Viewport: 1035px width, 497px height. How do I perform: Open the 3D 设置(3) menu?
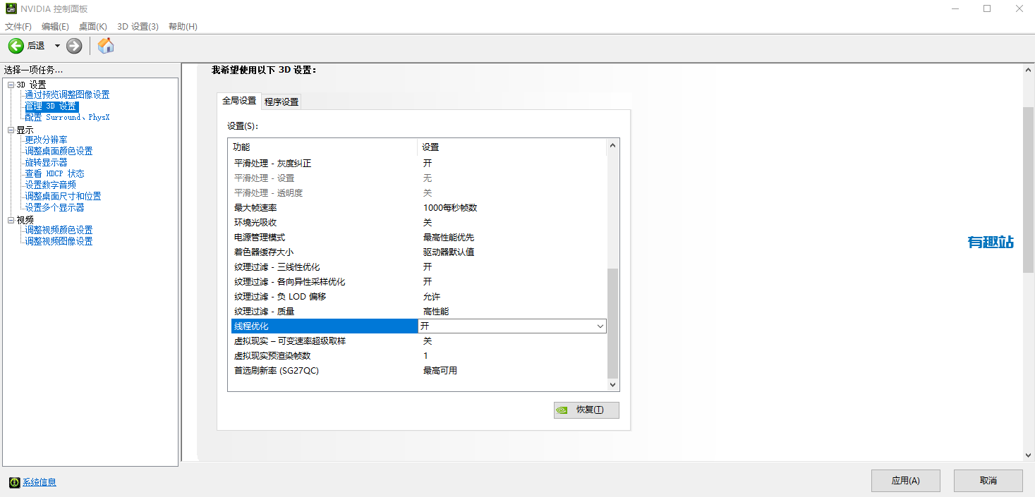pos(138,27)
